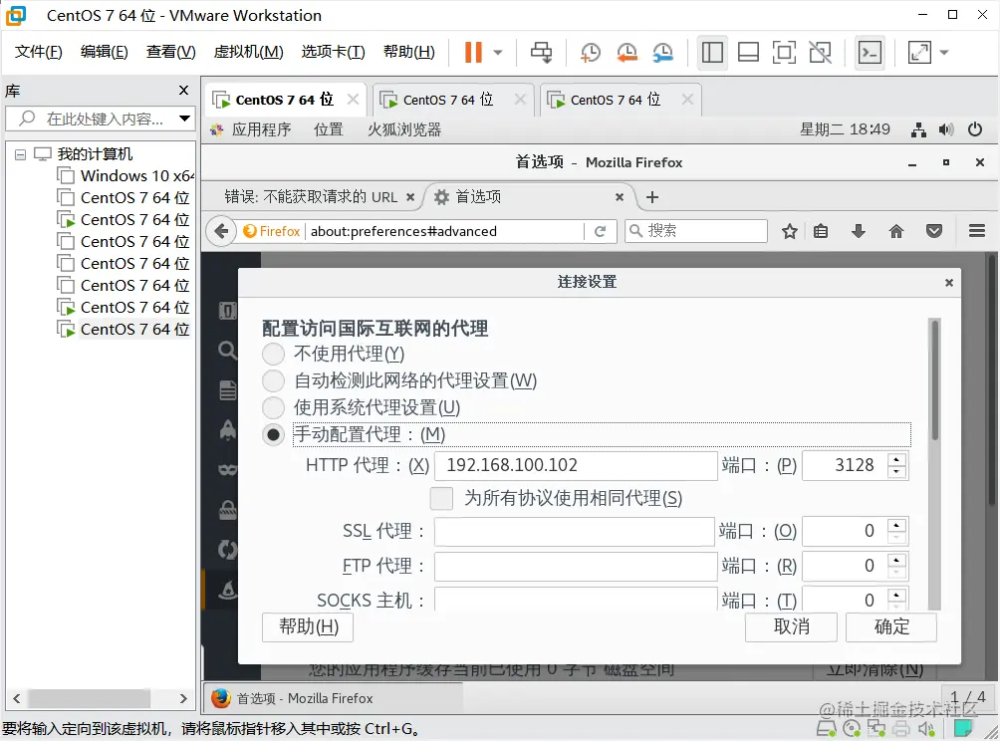Select the last CentOS 7 64 位 in library
This screenshot has height=741, width=1000.
124,329
